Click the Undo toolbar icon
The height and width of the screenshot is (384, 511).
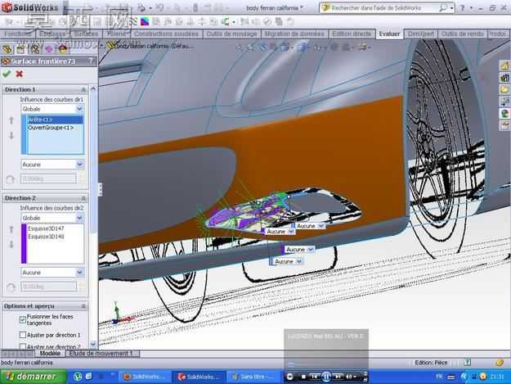point(159,7)
